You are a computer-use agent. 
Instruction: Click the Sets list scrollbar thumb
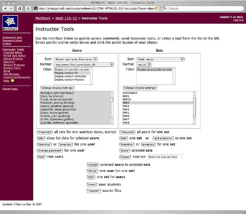click(x=195, y=107)
